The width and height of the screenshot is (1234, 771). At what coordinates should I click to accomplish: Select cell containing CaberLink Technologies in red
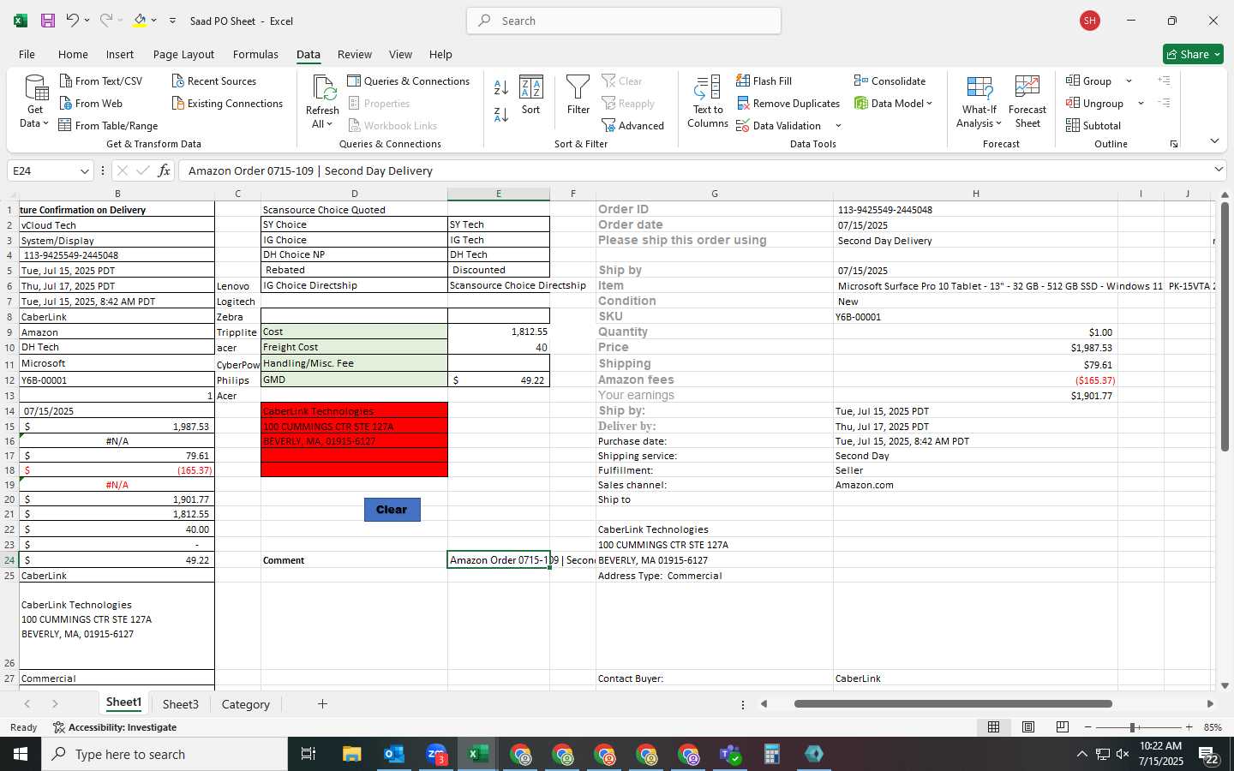pyautogui.click(x=354, y=410)
